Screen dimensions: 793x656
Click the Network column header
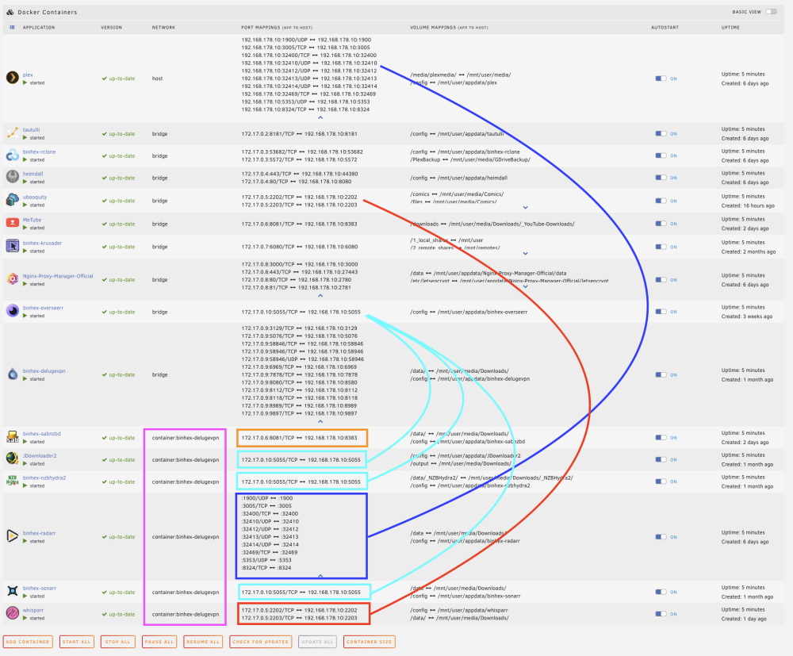(163, 27)
